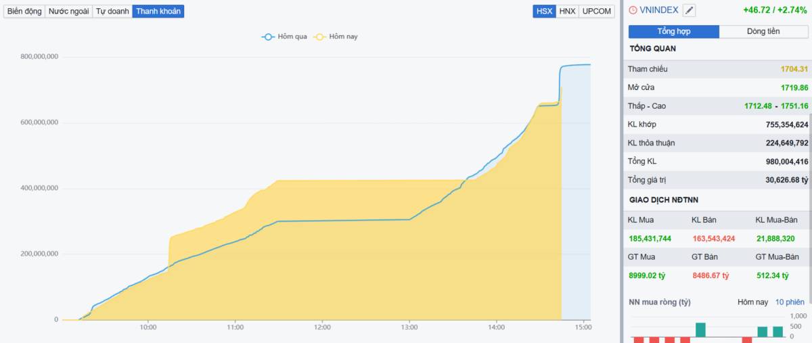Open the Nước ngoài tab
Screen dimensions: 812x343
[68, 12]
